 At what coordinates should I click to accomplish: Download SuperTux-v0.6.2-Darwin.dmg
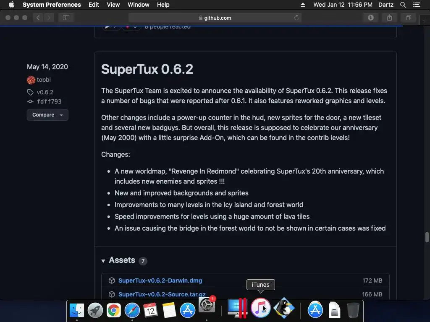160,280
